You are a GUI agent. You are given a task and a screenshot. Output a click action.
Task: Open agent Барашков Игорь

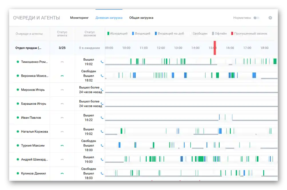33,104
